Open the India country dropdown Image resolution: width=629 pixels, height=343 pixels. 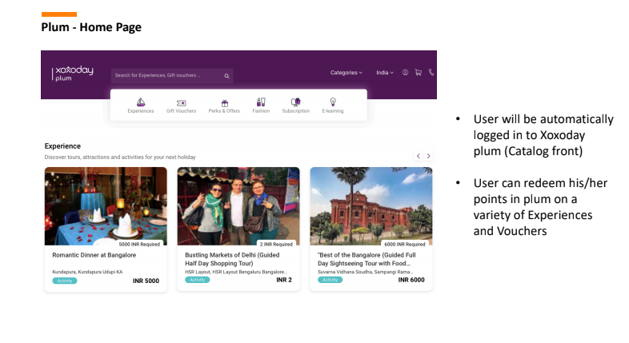385,73
